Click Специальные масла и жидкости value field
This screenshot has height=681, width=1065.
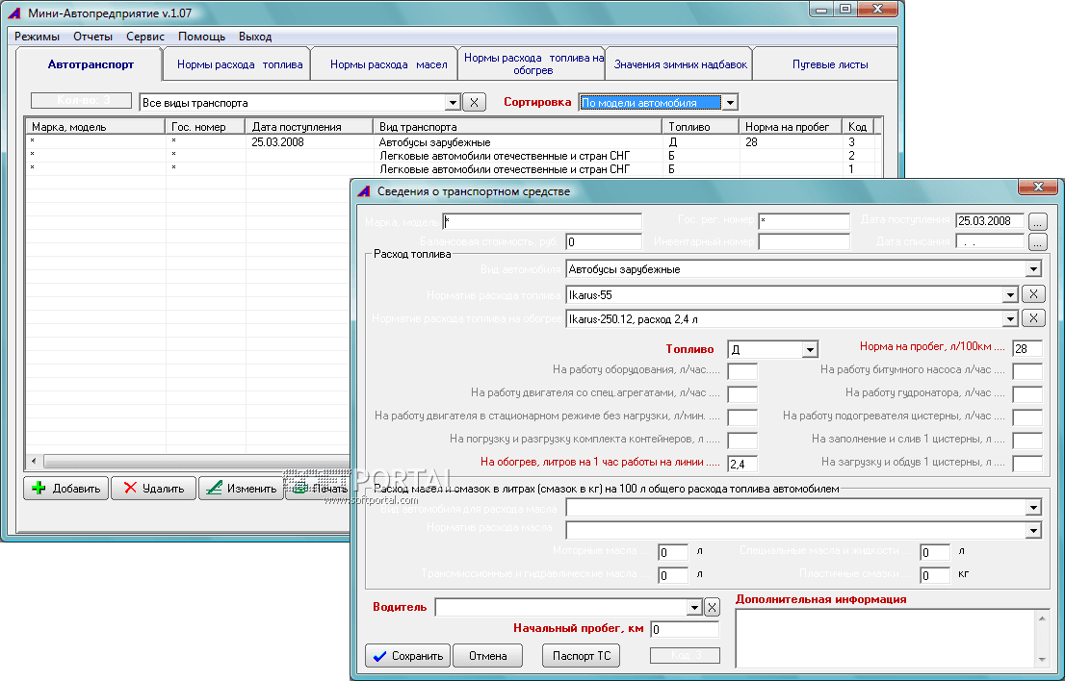(935, 553)
